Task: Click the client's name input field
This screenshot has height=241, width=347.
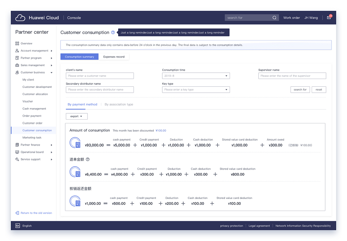Action: (100, 76)
